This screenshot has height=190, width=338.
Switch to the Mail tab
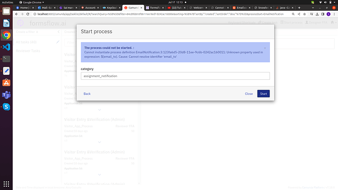pyautogui.click(x=47, y=7)
